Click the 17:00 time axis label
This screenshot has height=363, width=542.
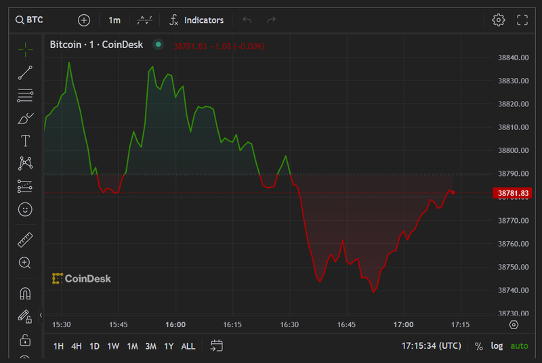pyautogui.click(x=403, y=324)
